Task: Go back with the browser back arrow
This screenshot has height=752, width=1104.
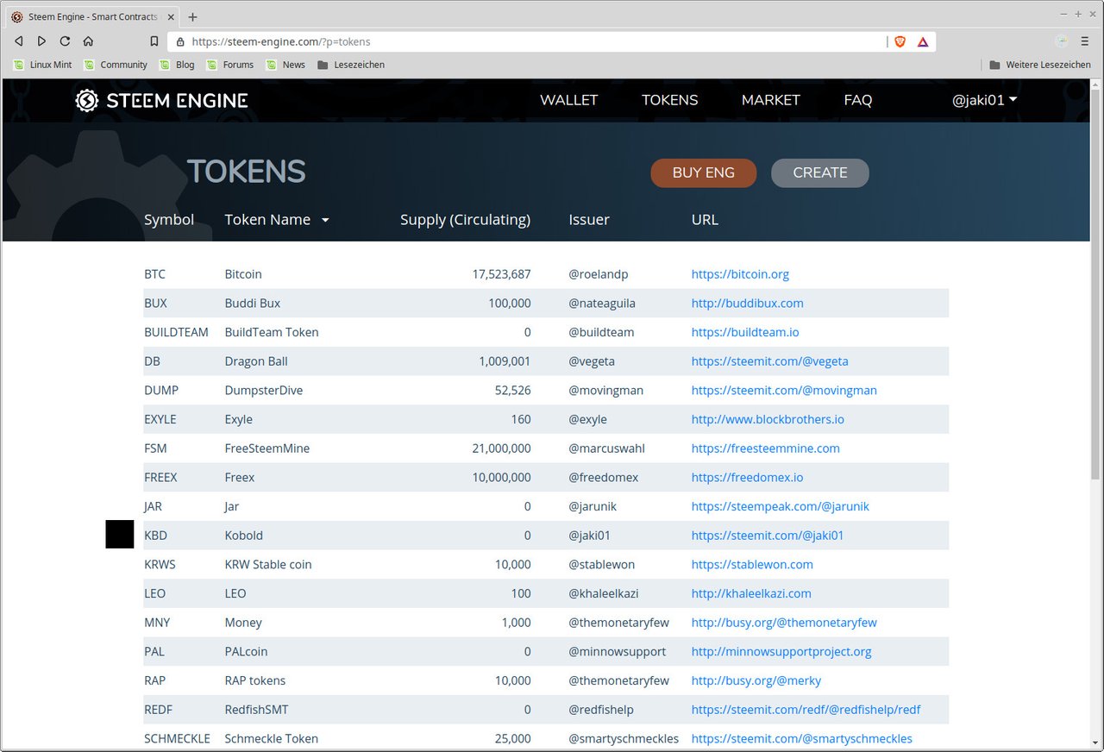Action: (x=18, y=41)
